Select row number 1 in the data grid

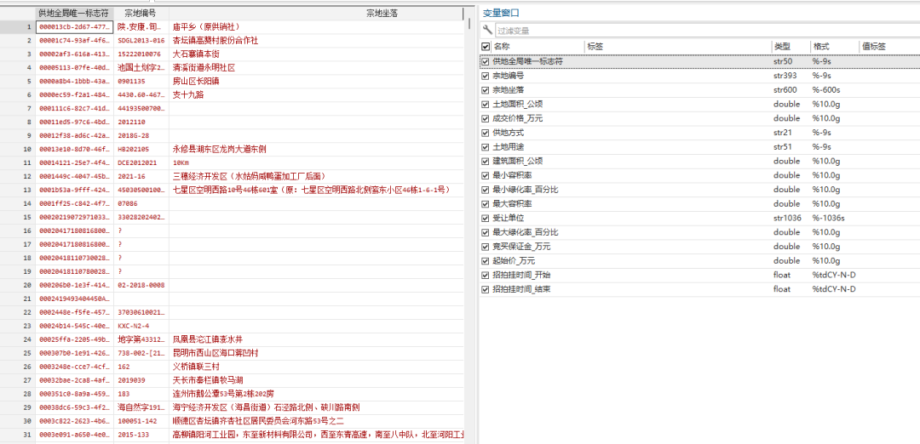pos(18,27)
